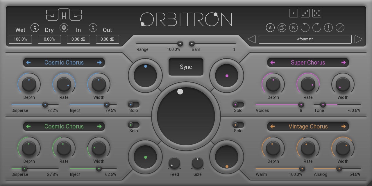
Task: Bypass the plugin with the circle-slash icon
Action: click(x=340, y=28)
